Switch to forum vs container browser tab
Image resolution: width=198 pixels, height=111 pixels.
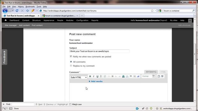60,16
